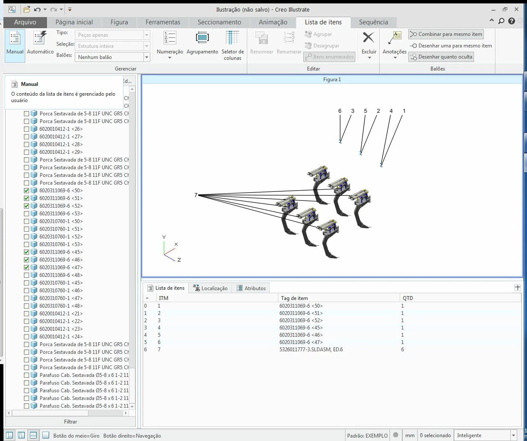Check the 6020310760-1 <50> checkbox
This screenshot has width=527, height=441.
[26, 221]
